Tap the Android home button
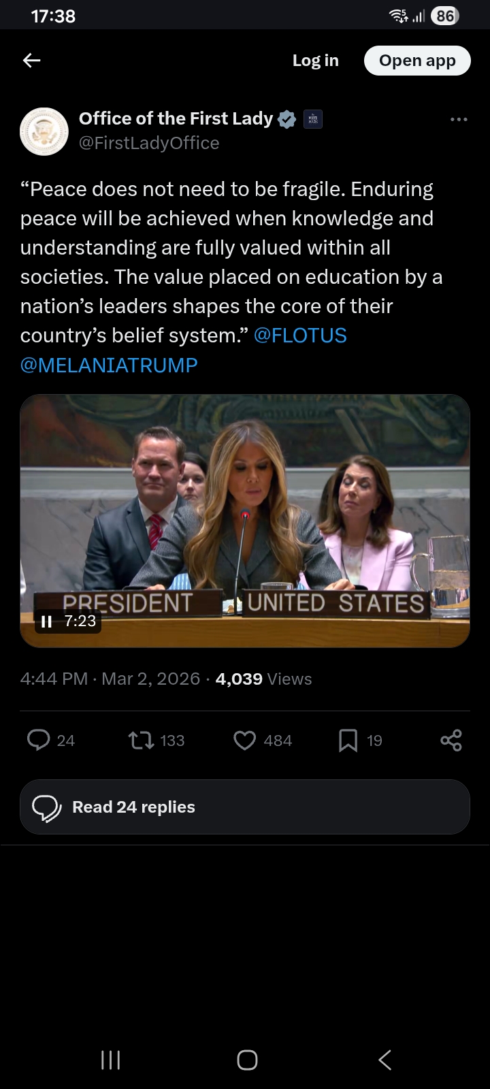The height and width of the screenshot is (1089, 490). [247, 1060]
